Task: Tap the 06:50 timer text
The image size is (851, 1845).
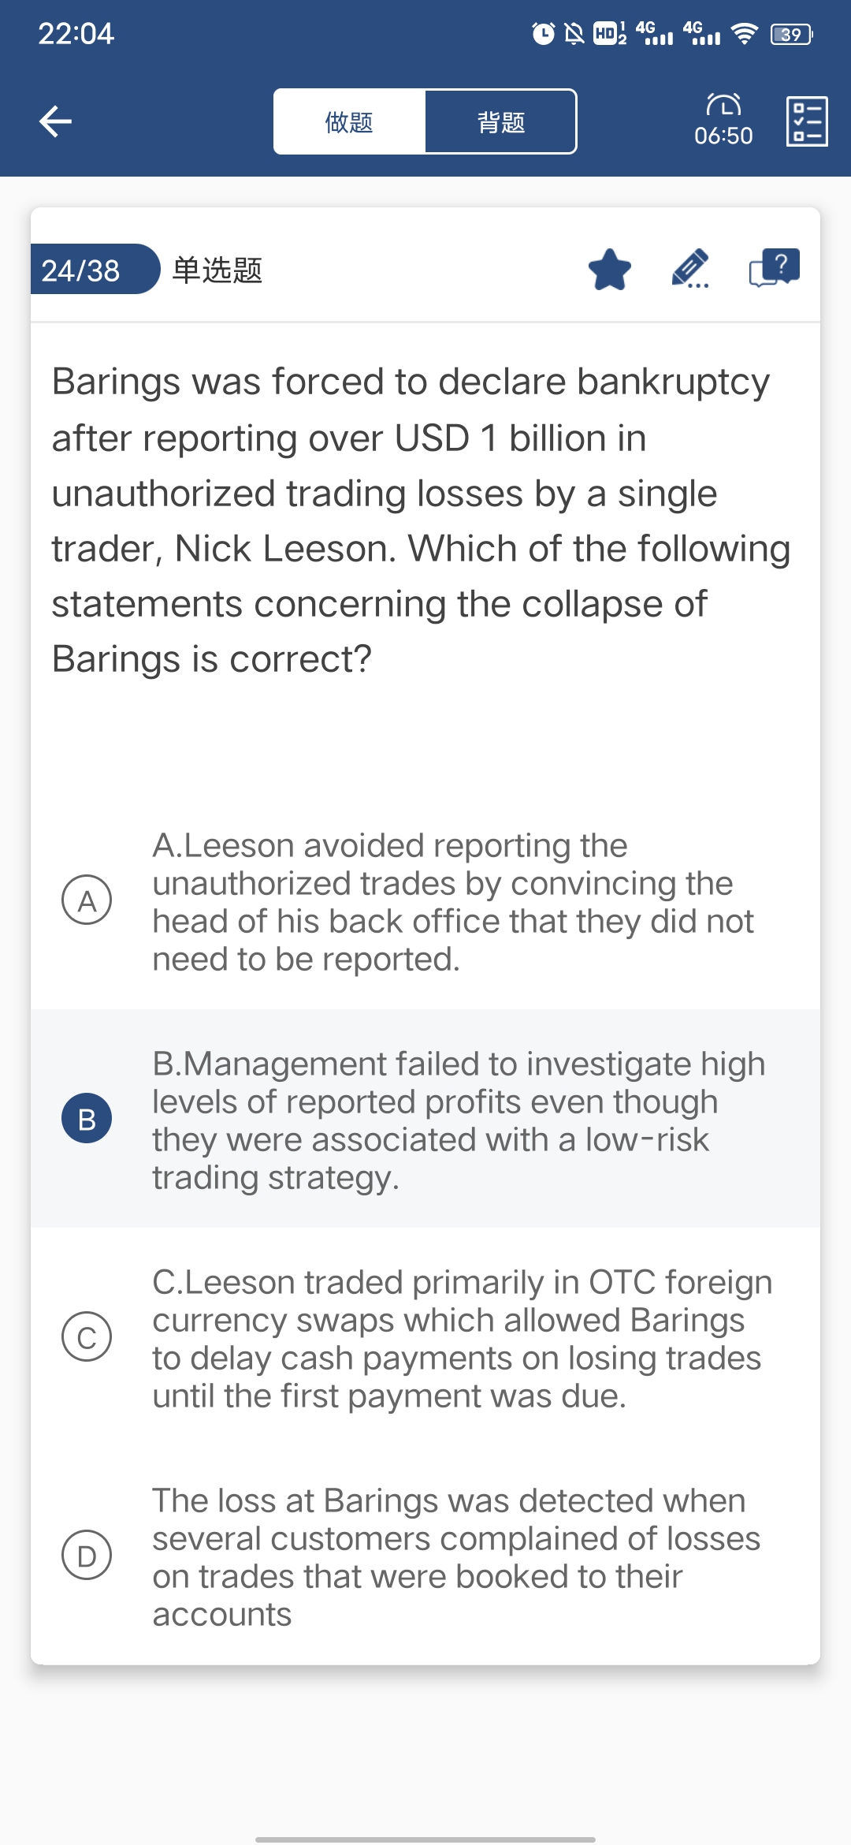Action: point(723,136)
